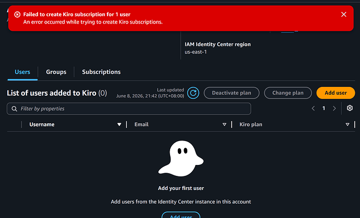Click outlined Add user button below ghost
Image resolution: width=360 pixels, height=218 pixels.
coord(181,215)
